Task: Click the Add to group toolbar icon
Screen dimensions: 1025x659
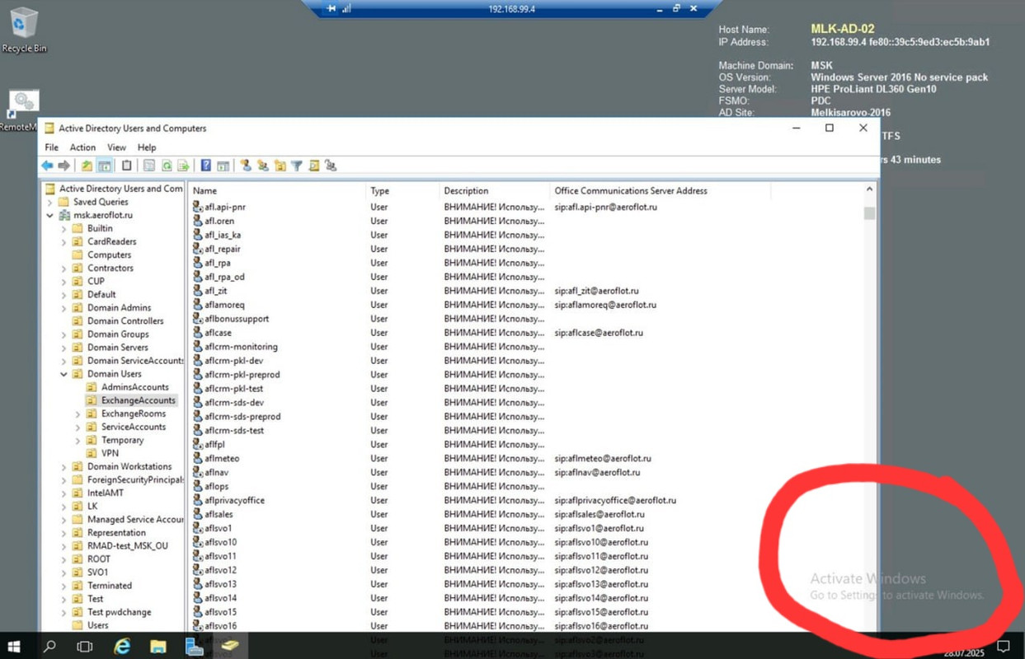Action: (331, 166)
